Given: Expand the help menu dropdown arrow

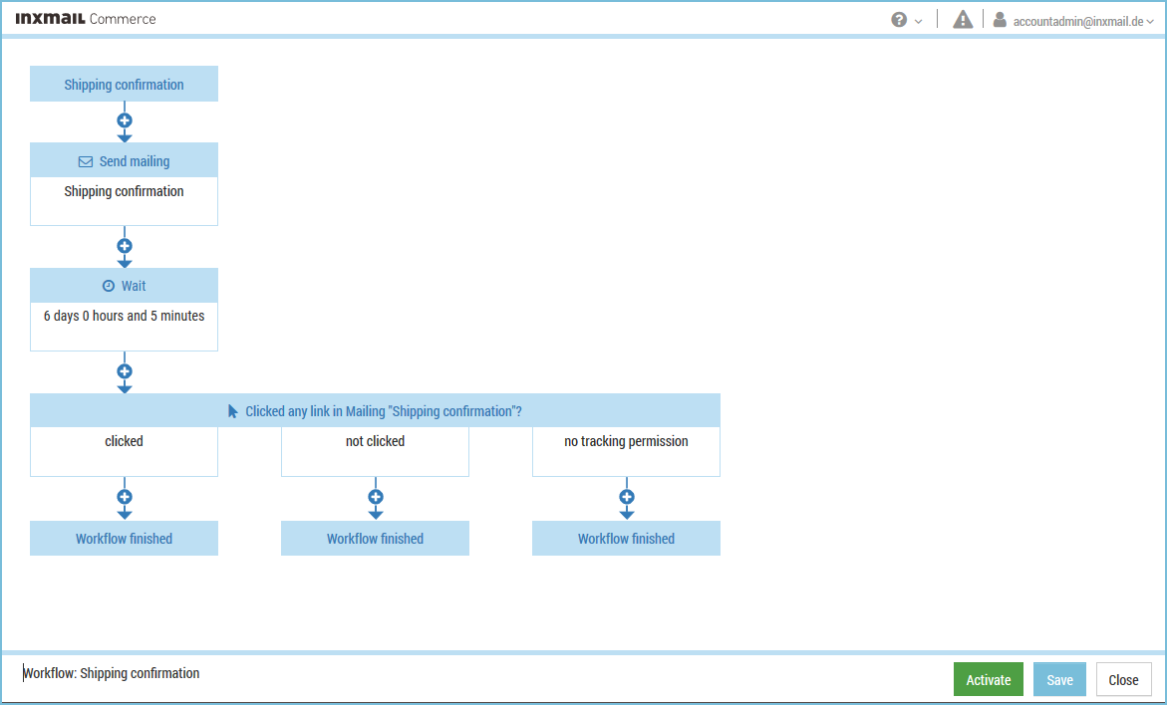Looking at the screenshot, I should coord(919,22).
